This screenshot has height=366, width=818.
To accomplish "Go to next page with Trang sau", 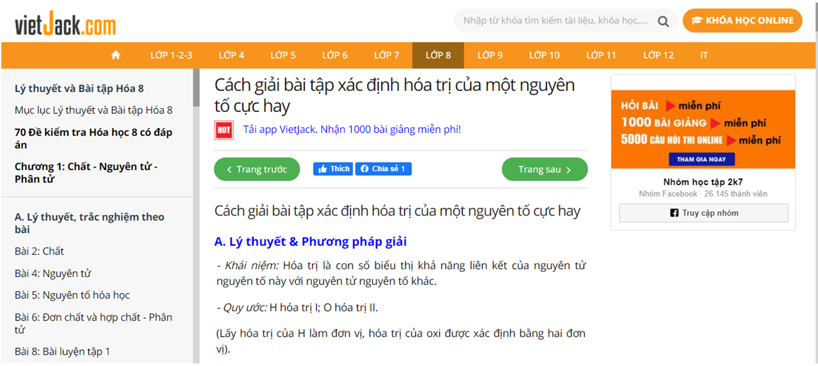I will point(544,170).
